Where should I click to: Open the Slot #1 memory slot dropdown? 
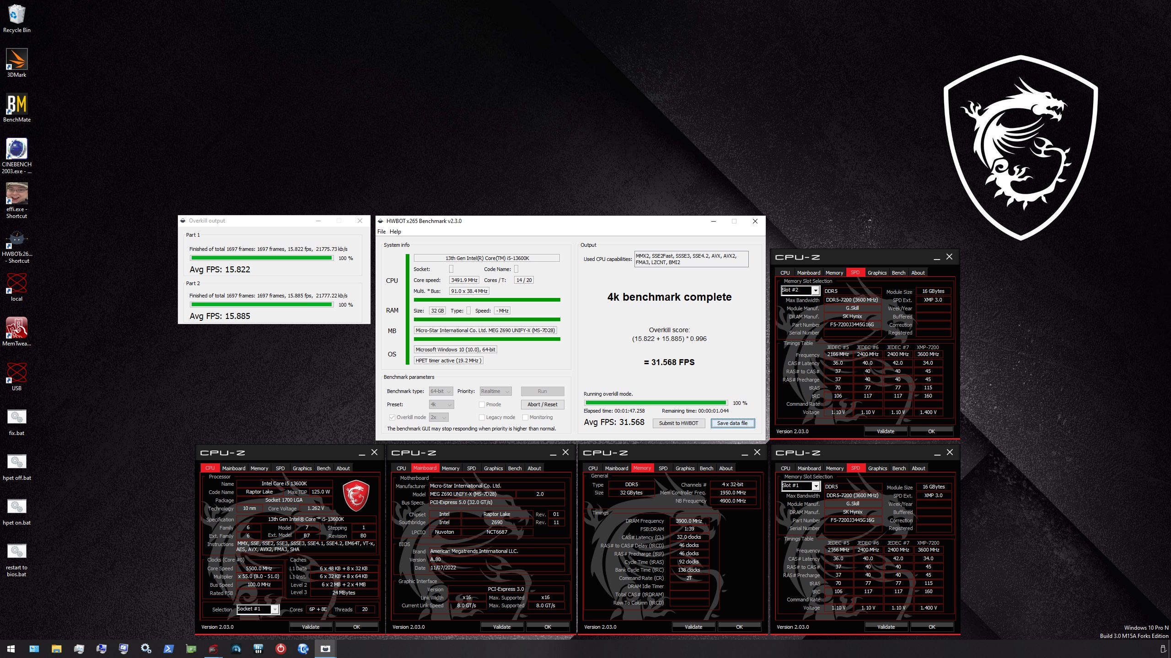click(x=800, y=486)
